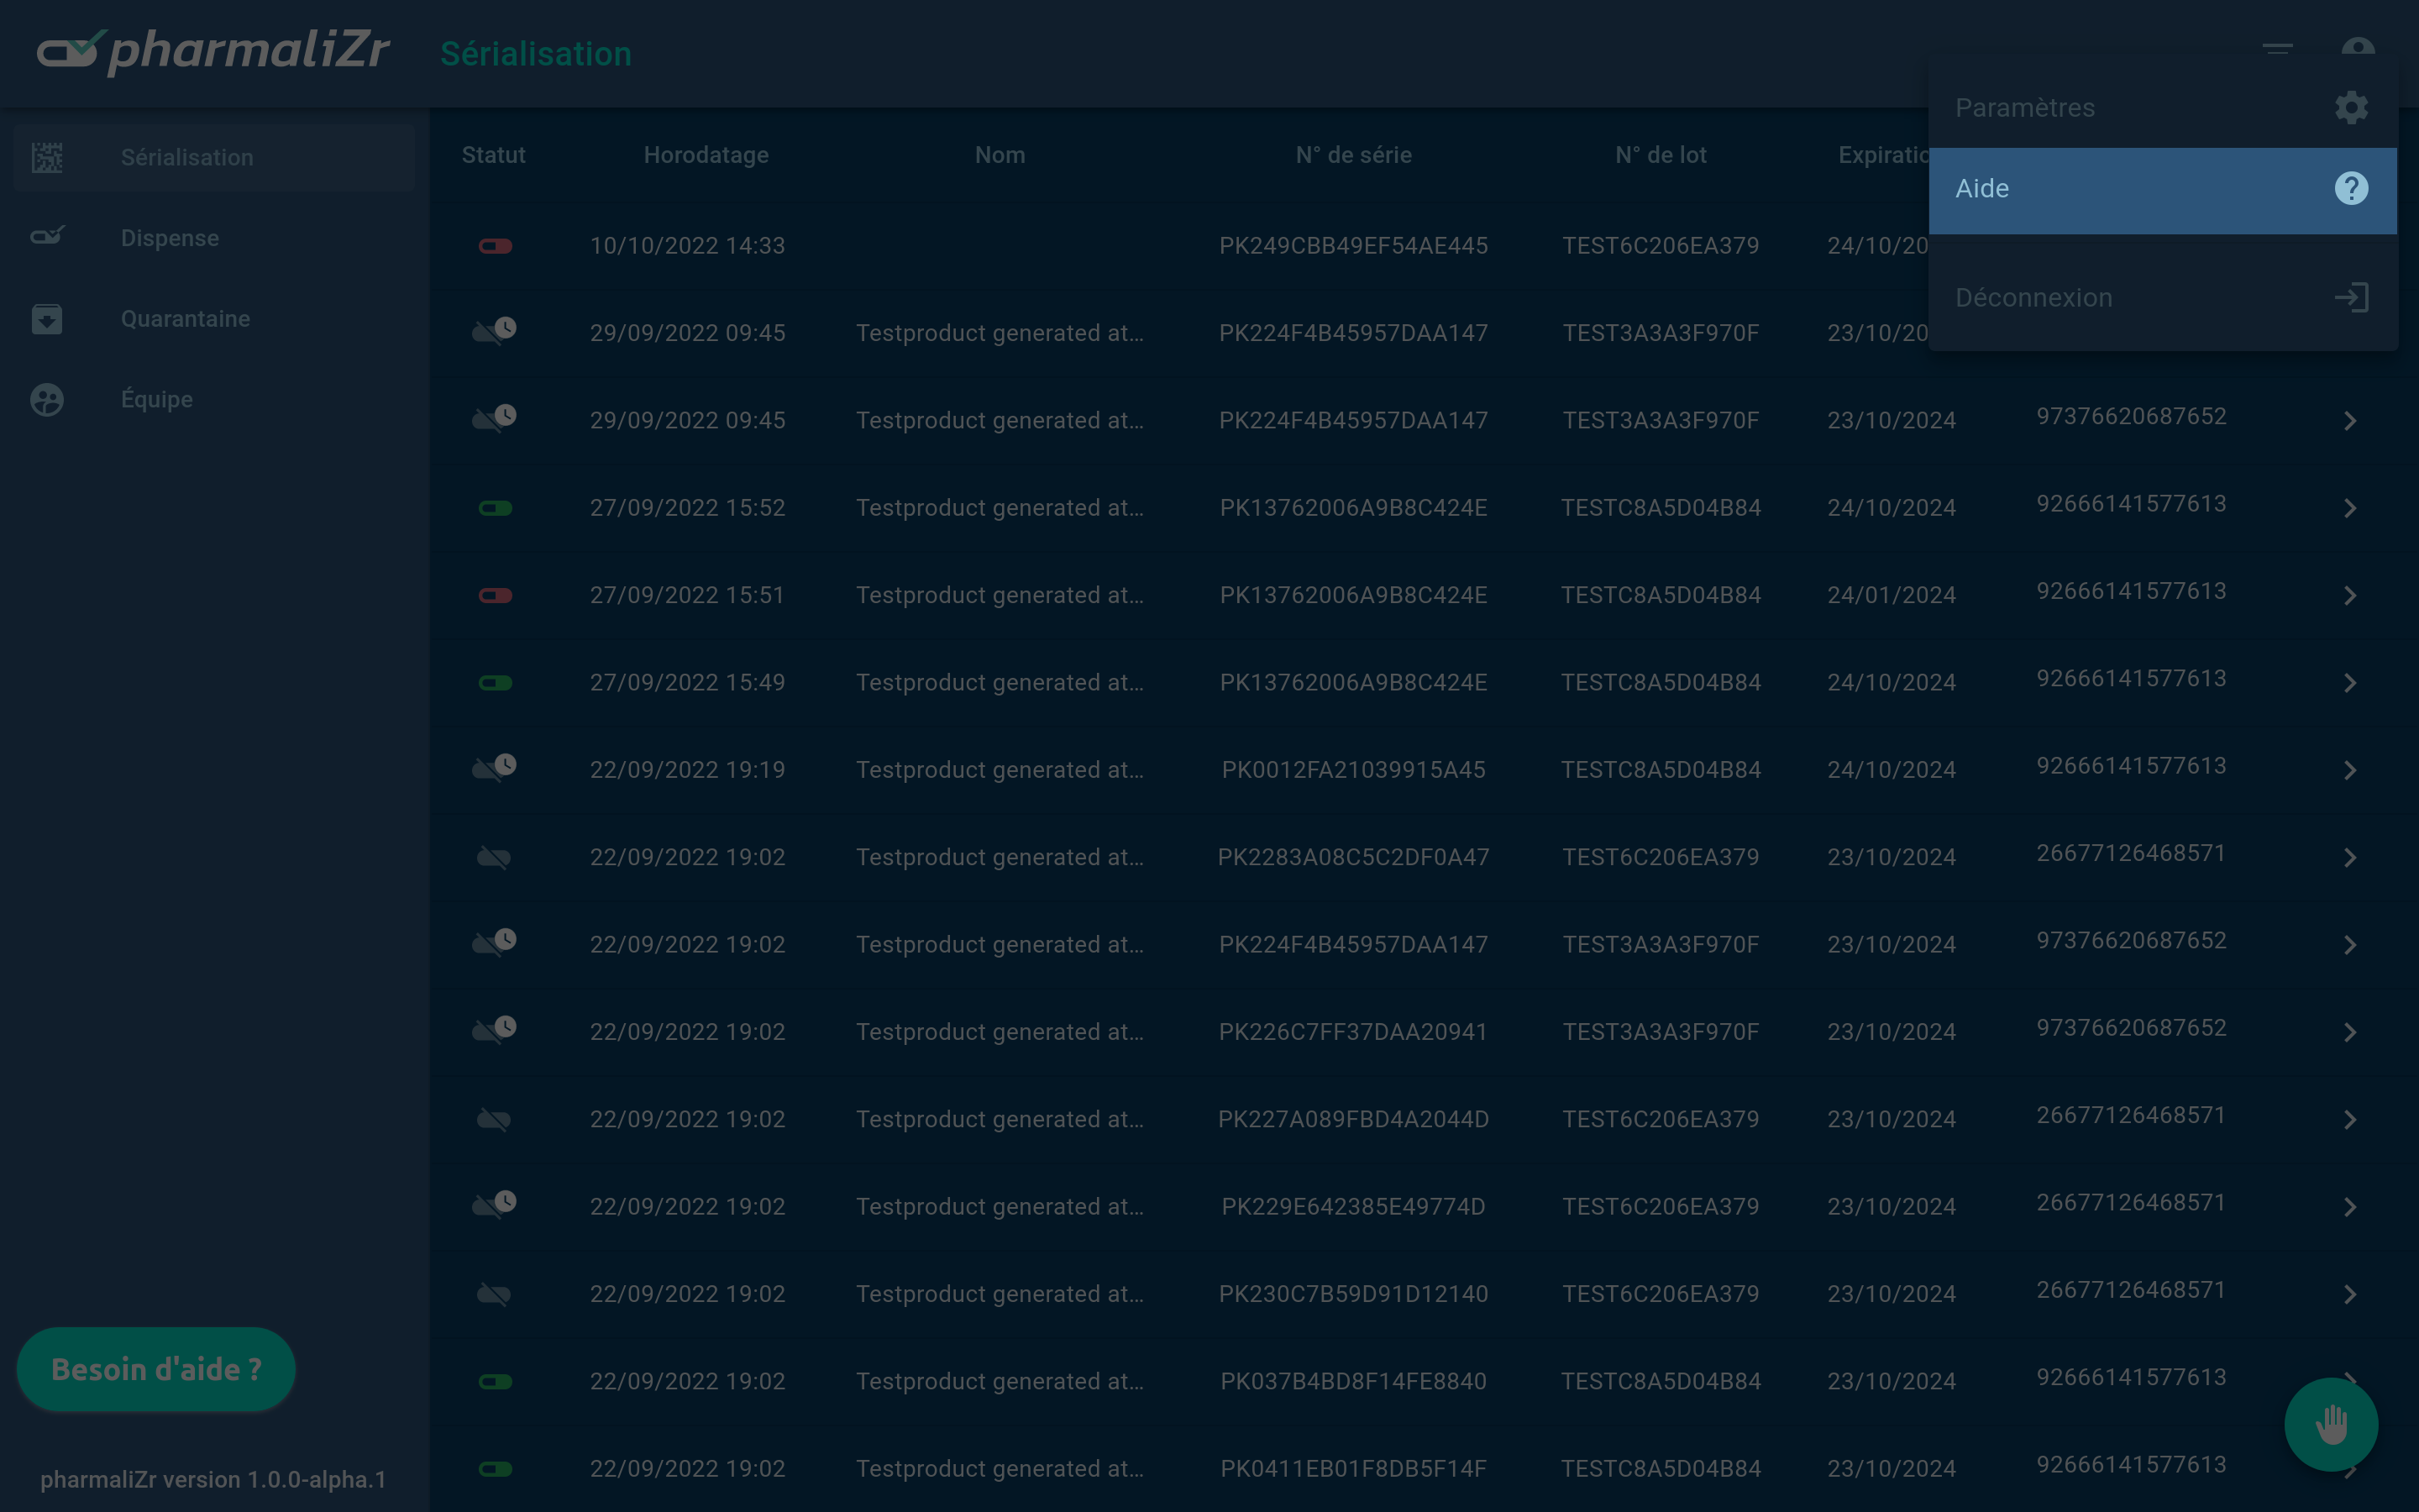Click the Besoin d'aide ? button

click(x=156, y=1369)
